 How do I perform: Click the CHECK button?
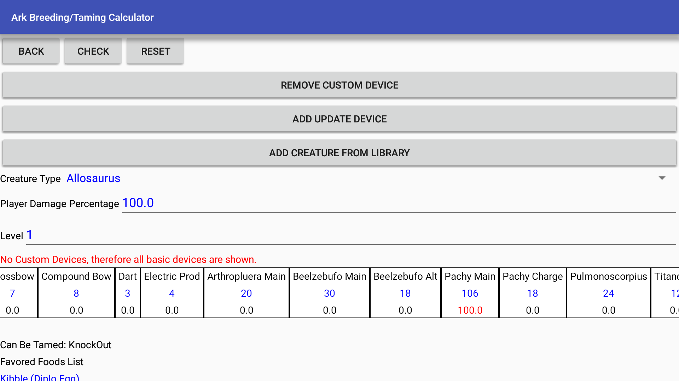click(93, 51)
